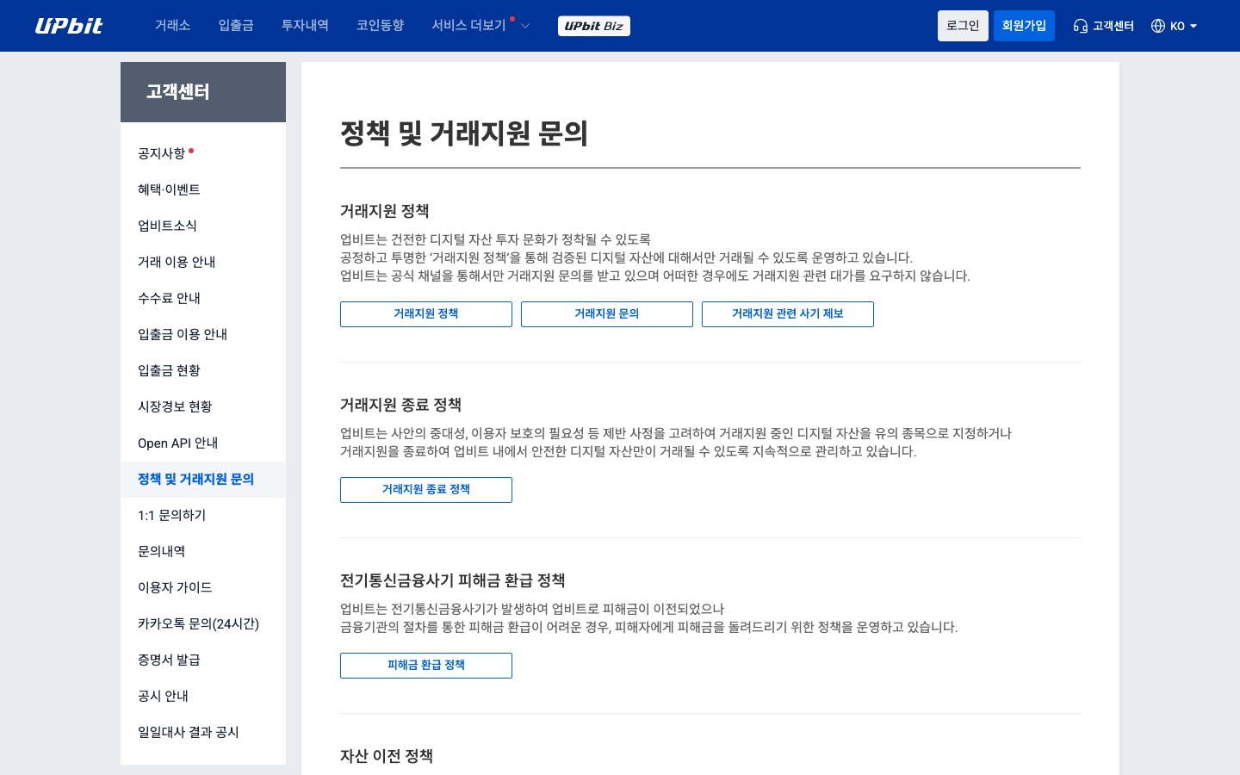Open 공시 안내 sidebar item
The image size is (1240, 775).
(203, 696)
